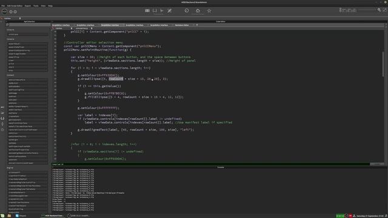Click the diagonal pencil icon in the top toolbar
This screenshot has width=388, height=218.
click(170, 11)
